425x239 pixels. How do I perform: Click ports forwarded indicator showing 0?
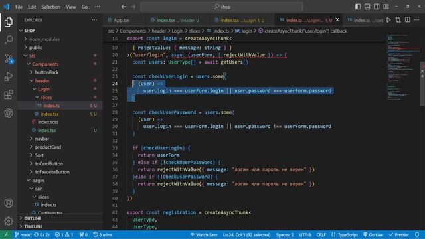(84, 234)
